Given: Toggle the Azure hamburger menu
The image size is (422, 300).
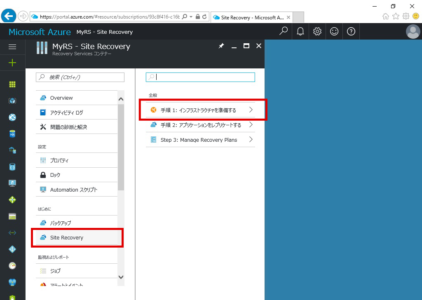Looking at the screenshot, I should (x=12, y=47).
